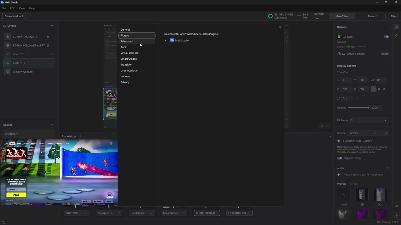The height and width of the screenshot is (225, 401).
Task: Click the MeldStudio plugin icon
Action: 172,40
